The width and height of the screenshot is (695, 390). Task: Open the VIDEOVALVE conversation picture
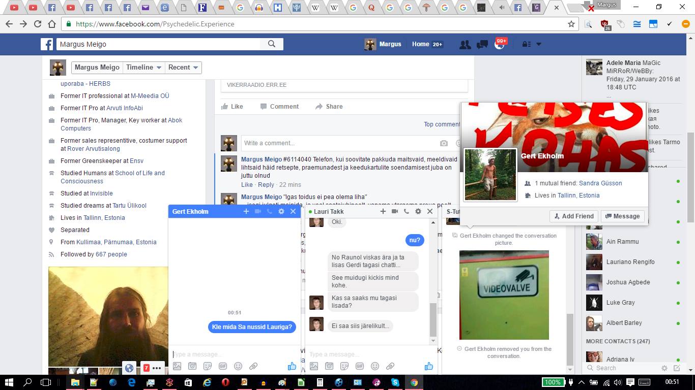point(504,295)
